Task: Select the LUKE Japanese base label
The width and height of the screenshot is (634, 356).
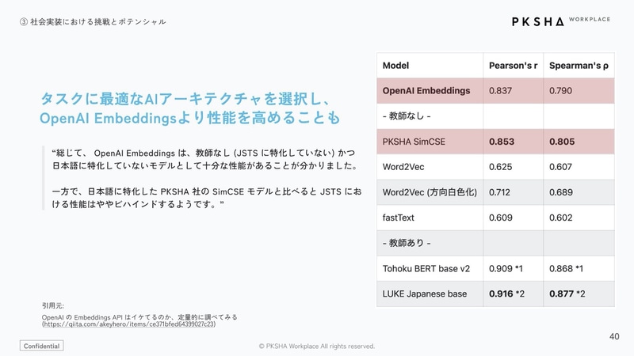Action: (425, 294)
